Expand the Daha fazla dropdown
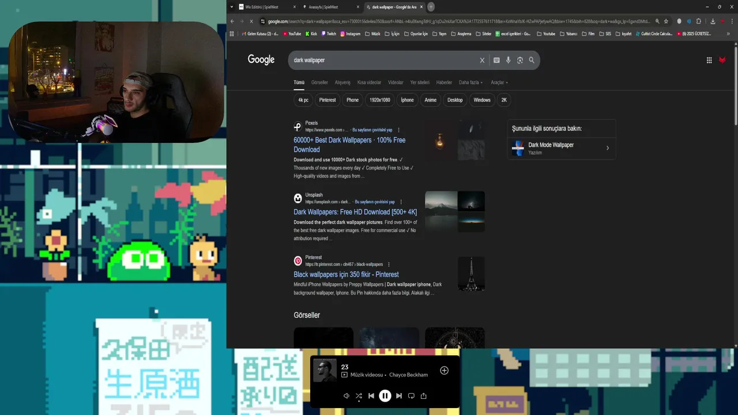This screenshot has width=738, height=415. 470,82
